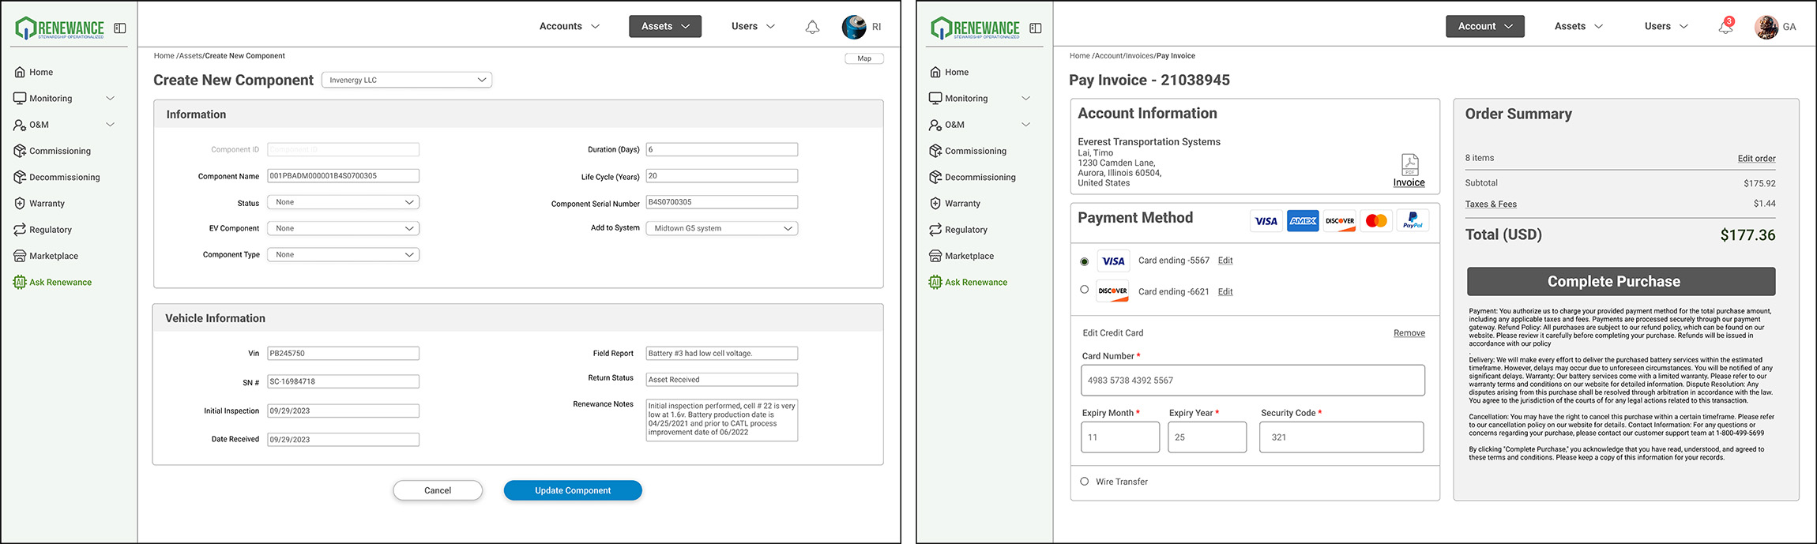Open the EV Component dropdown
Viewport: 1817px width, 544px height.
click(343, 228)
